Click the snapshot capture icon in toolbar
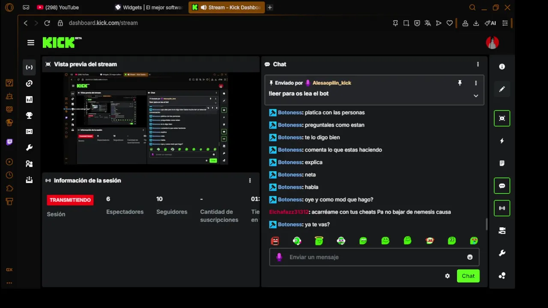 point(406,23)
